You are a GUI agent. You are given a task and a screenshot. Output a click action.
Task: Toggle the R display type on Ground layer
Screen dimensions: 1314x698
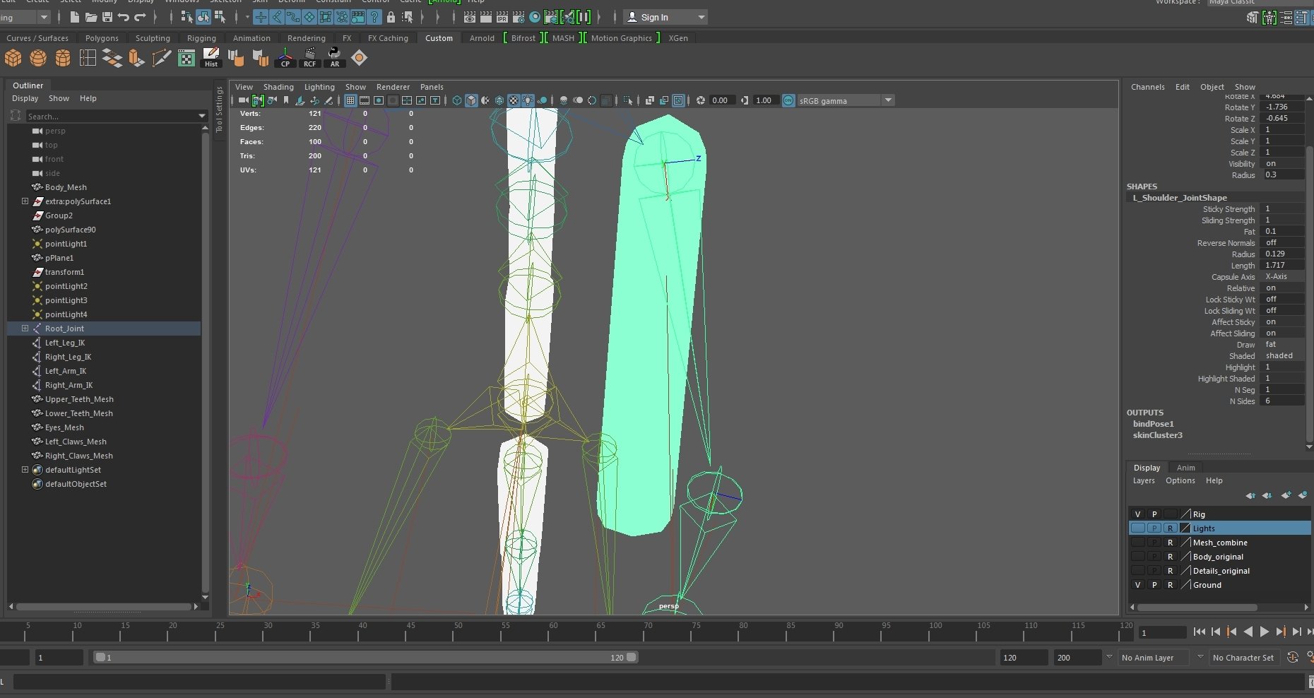tap(1170, 585)
